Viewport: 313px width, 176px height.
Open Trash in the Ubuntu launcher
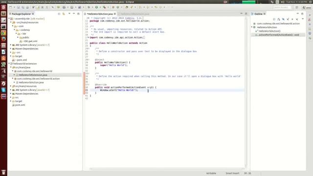[x=3, y=172]
